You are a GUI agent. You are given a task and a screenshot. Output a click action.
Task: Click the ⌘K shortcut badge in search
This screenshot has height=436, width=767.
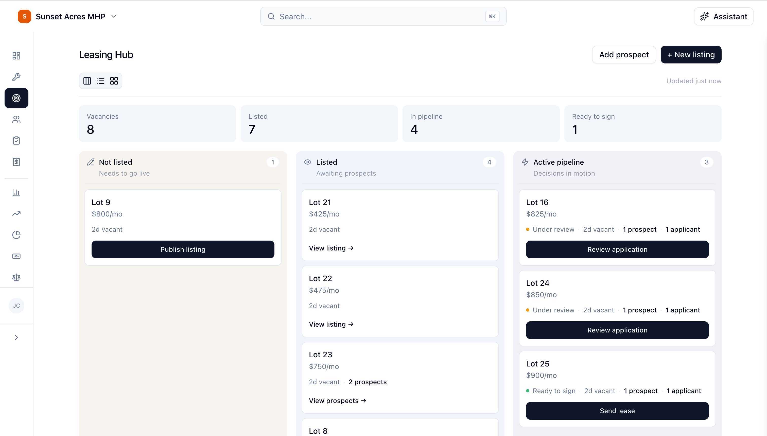(492, 16)
